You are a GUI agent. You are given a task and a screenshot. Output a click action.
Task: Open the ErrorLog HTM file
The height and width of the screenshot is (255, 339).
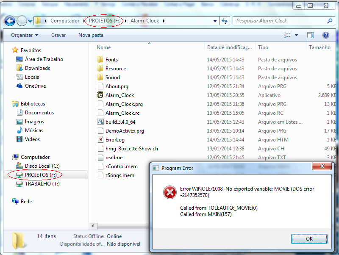(x=114, y=140)
